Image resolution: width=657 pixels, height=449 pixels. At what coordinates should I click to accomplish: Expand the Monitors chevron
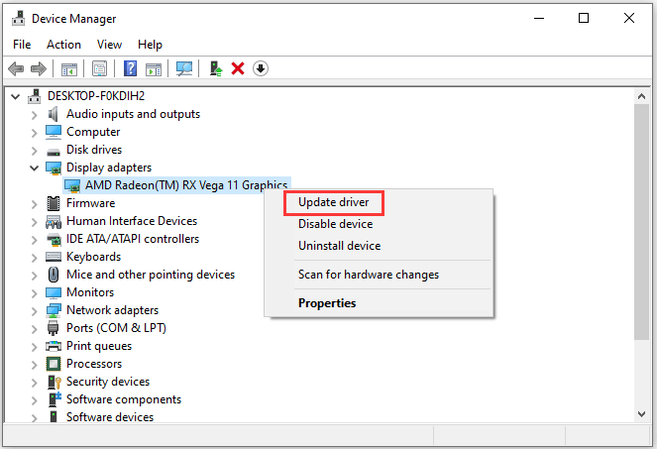tap(35, 293)
